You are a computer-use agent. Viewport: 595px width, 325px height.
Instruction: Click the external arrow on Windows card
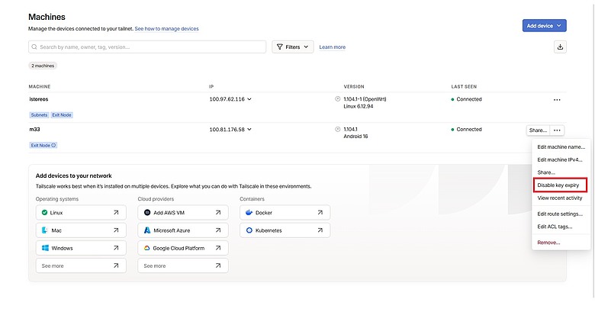click(x=116, y=248)
